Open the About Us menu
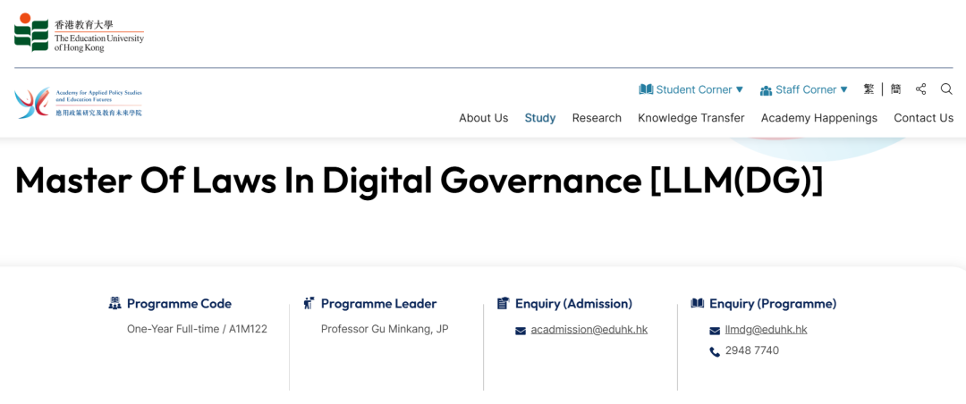This screenshot has width=966, height=404. click(483, 118)
